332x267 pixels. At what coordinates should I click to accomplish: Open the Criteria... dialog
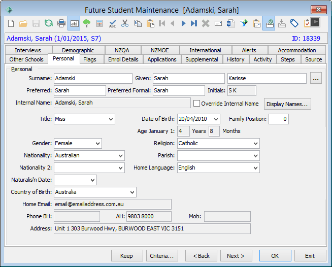pyautogui.click(x=162, y=256)
